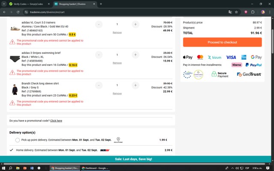Decrease quantity of adidas swimming brief

pyautogui.click(x=99, y=55)
